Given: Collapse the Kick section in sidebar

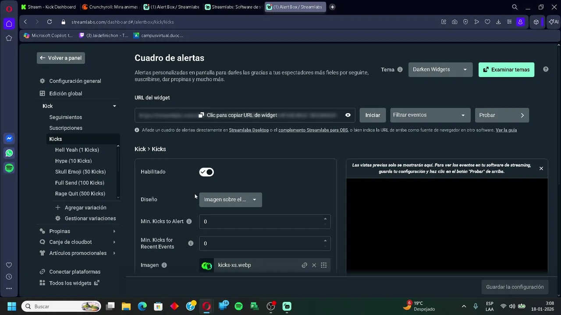Looking at the screenshot, I should (x=114, y=106).
